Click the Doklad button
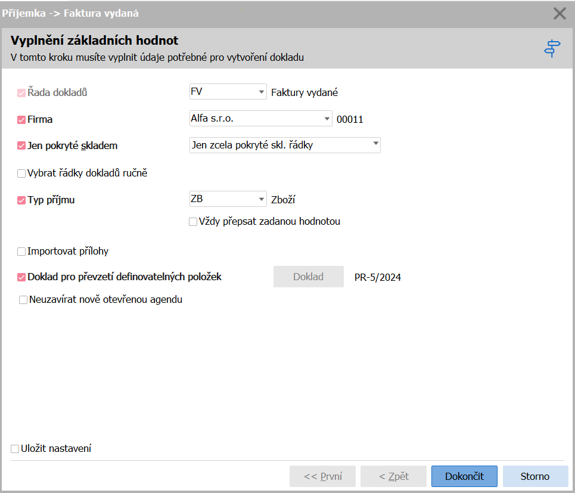Screen dimensions: 575x493 (309, 277)
